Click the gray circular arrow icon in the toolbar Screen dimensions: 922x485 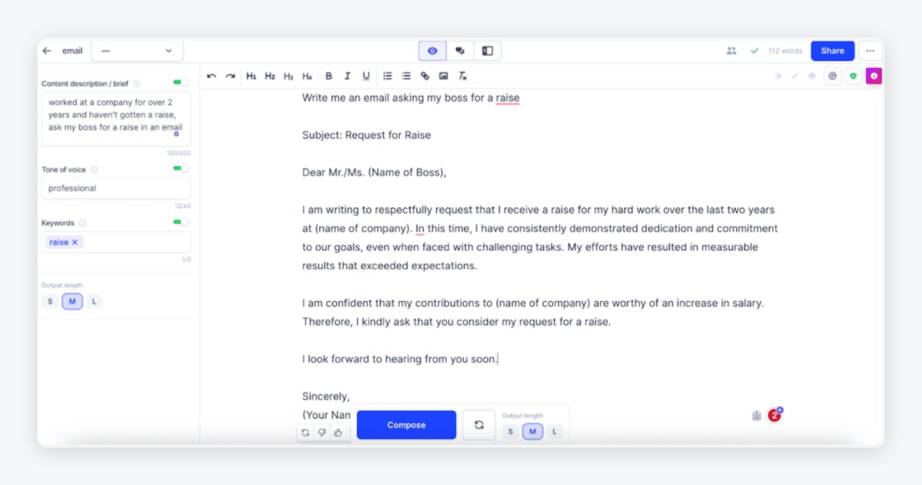click(x=833, y=76)
